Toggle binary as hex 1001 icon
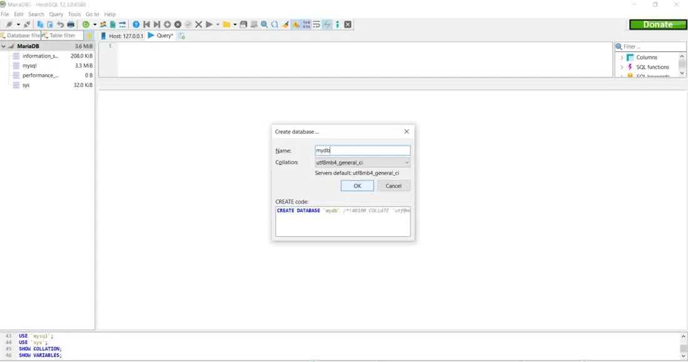Screen dimensions: 688x362 tap(306, 24)
